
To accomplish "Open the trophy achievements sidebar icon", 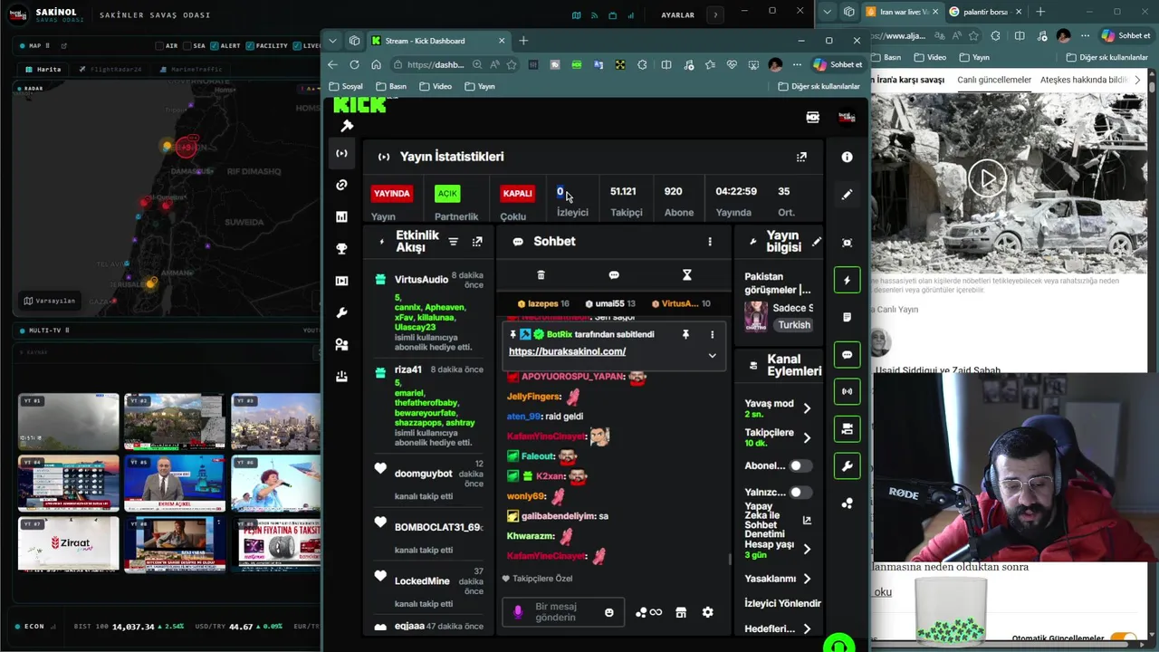I will (341, 248).
